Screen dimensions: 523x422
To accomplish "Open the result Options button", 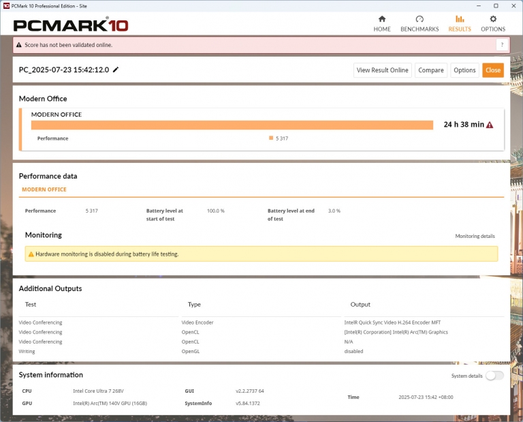I will (464, 70).
